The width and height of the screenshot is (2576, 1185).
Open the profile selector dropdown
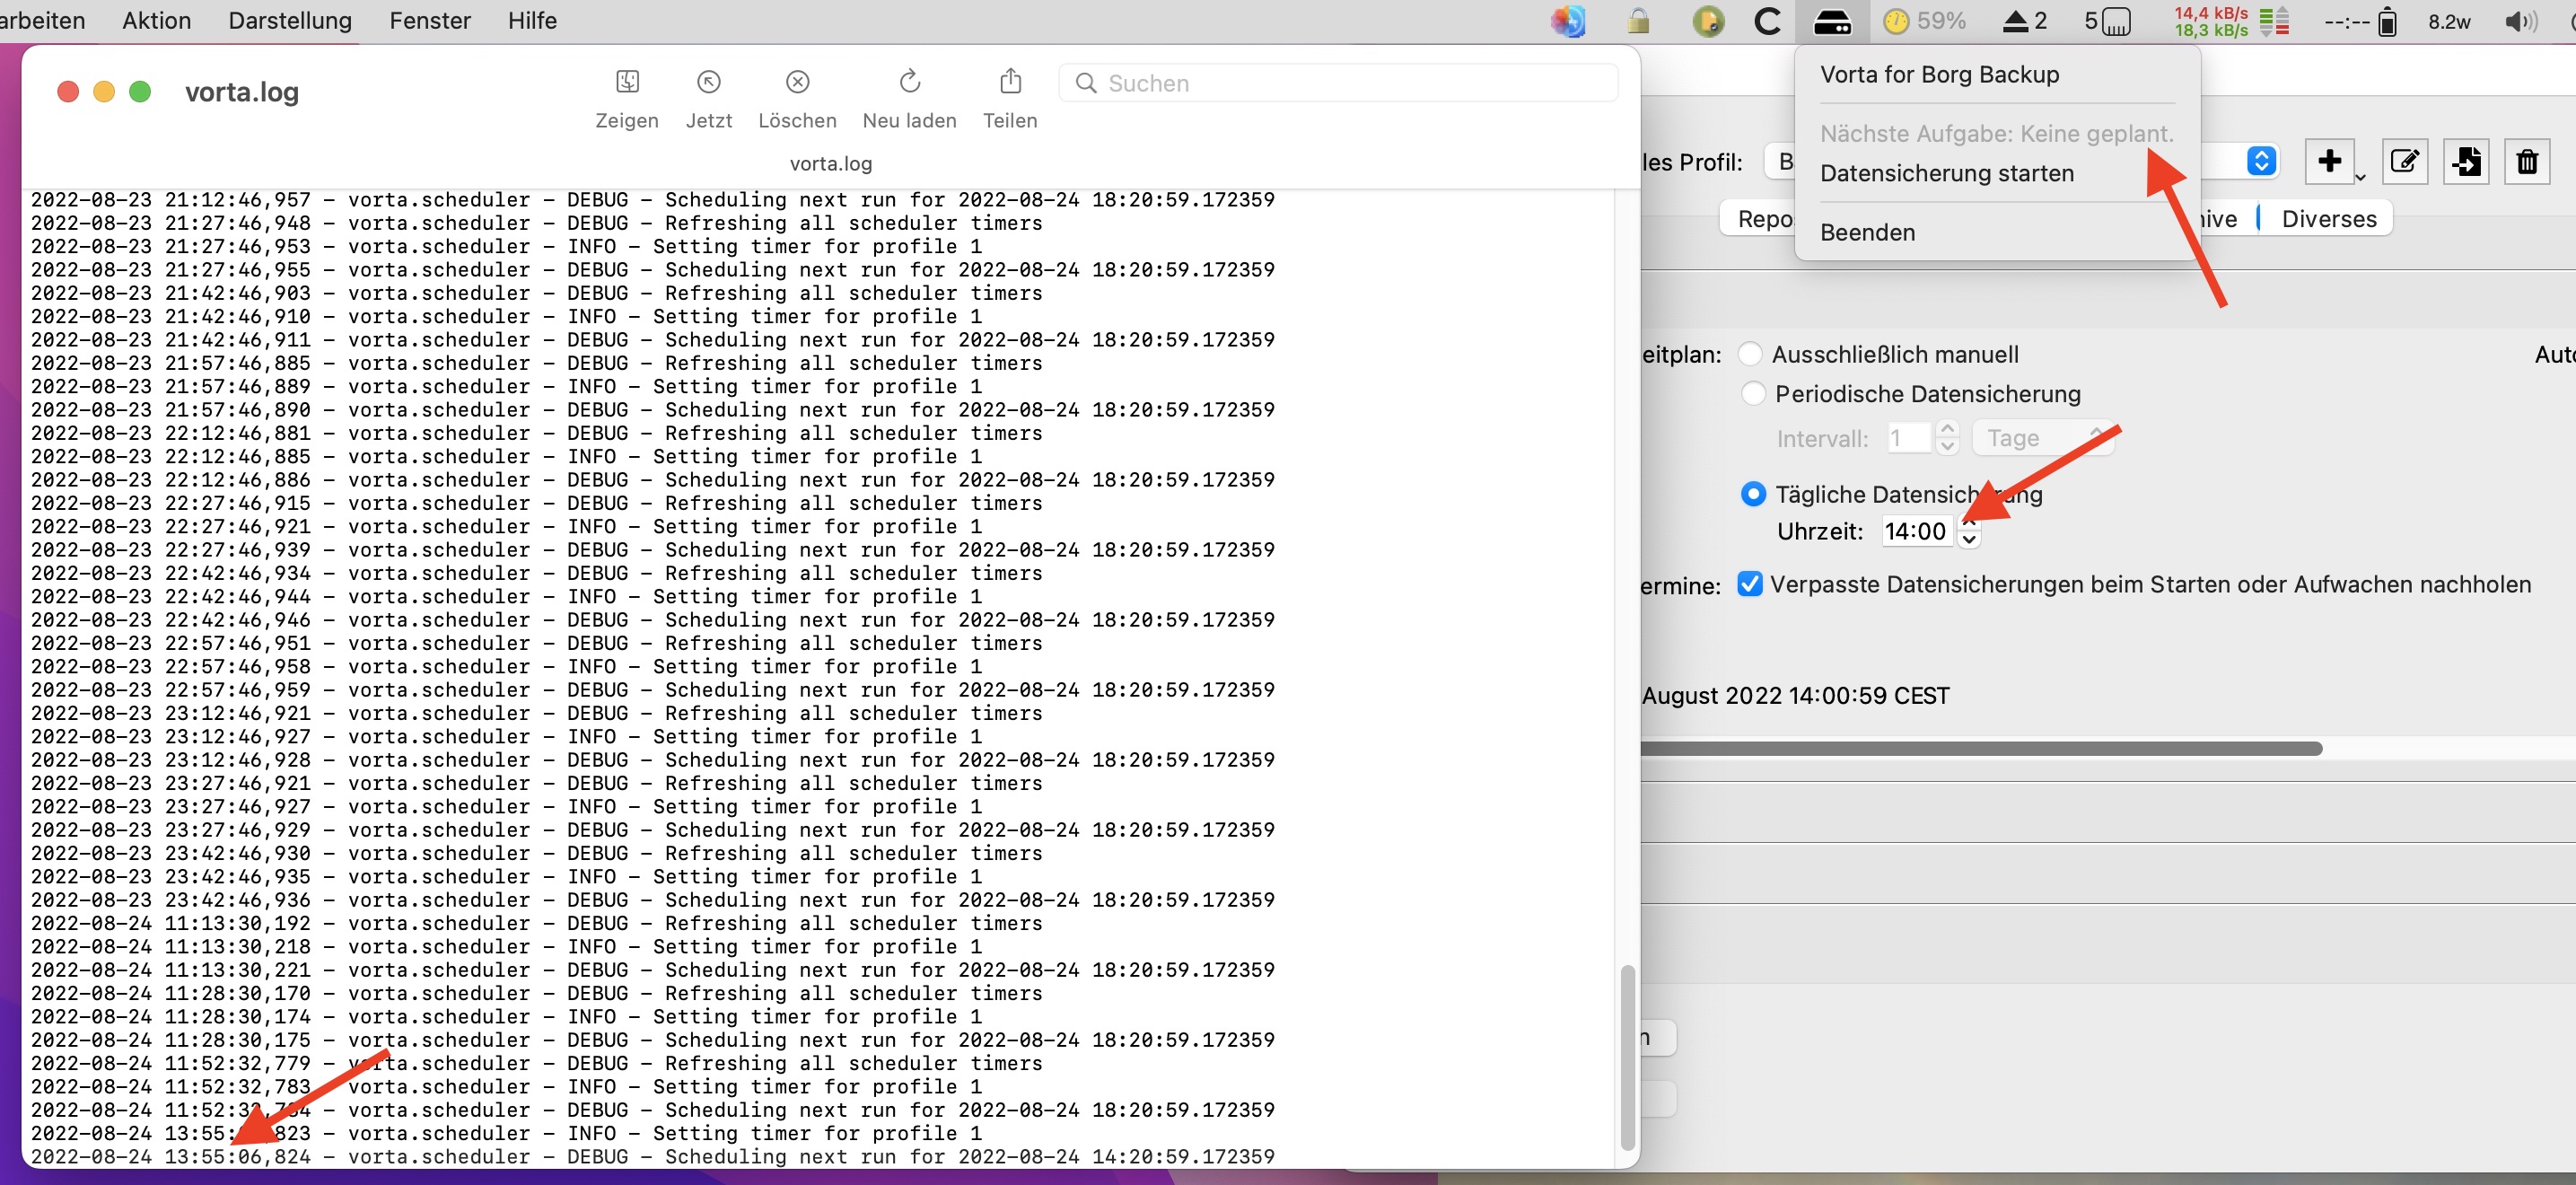click(x=2261, y=161)
